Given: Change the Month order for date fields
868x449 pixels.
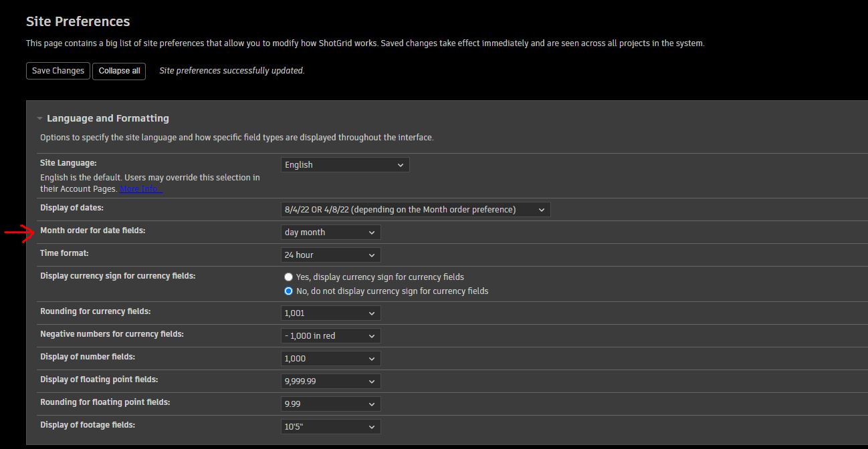Looking at the screenshot, I should coord(330,233).
